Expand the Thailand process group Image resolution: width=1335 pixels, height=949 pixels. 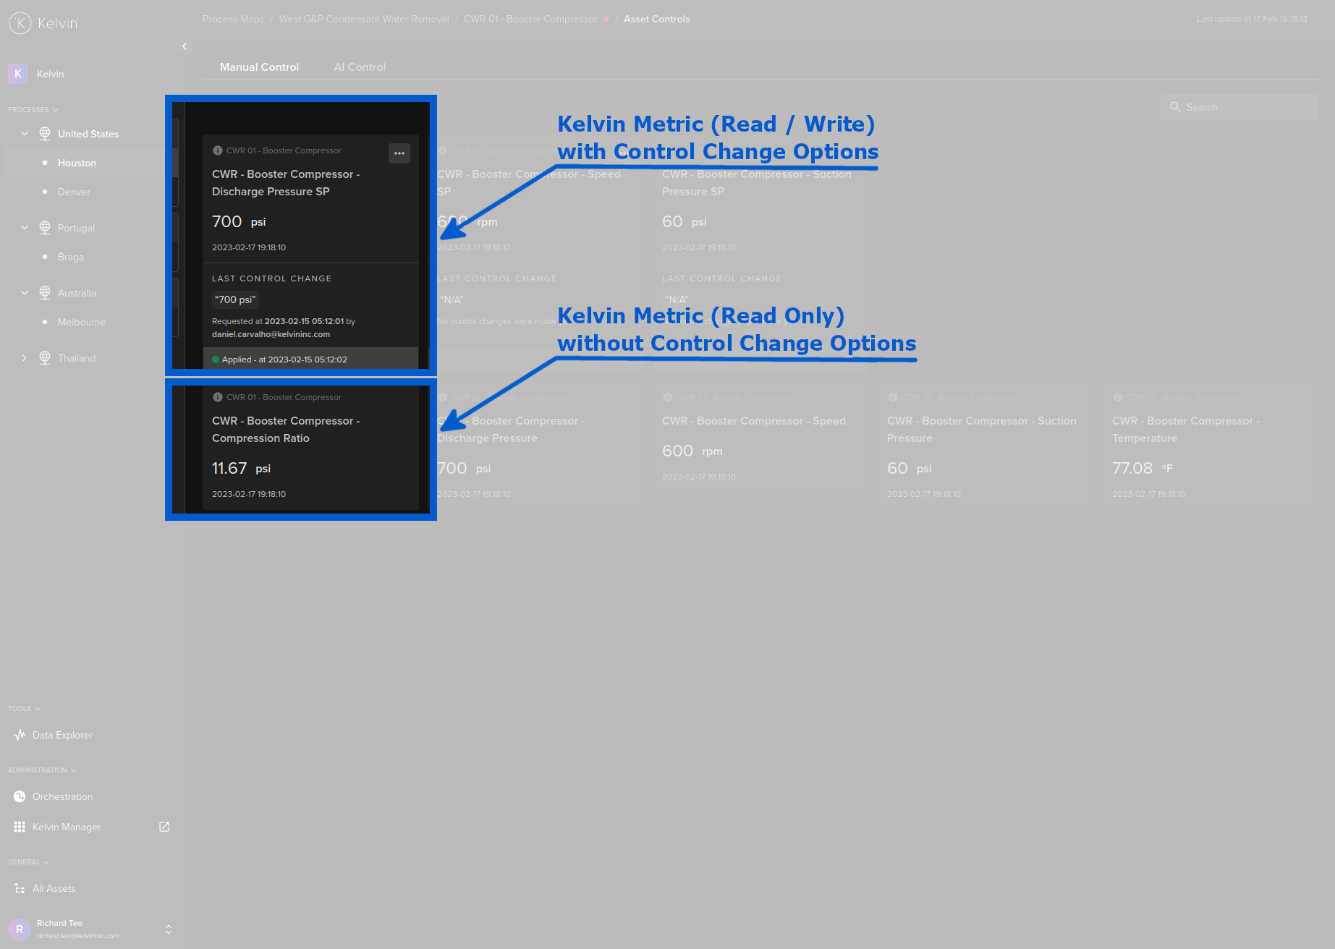click(24, 357)
